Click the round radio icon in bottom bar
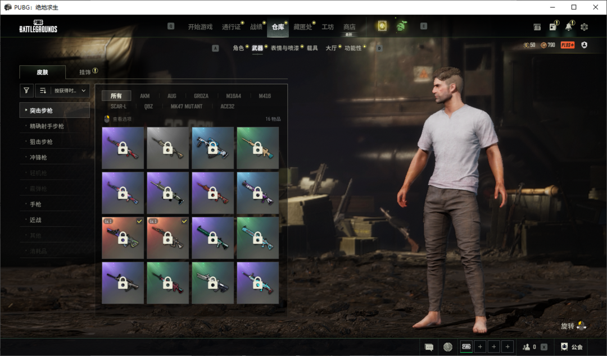 (x=448, y=346)
